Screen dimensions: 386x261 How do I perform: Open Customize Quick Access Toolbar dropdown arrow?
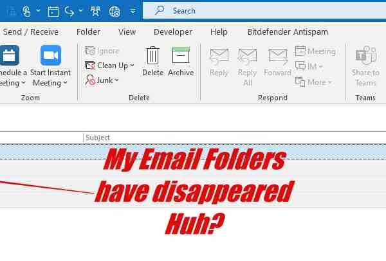pyautogui.click(x=133, y=12)
